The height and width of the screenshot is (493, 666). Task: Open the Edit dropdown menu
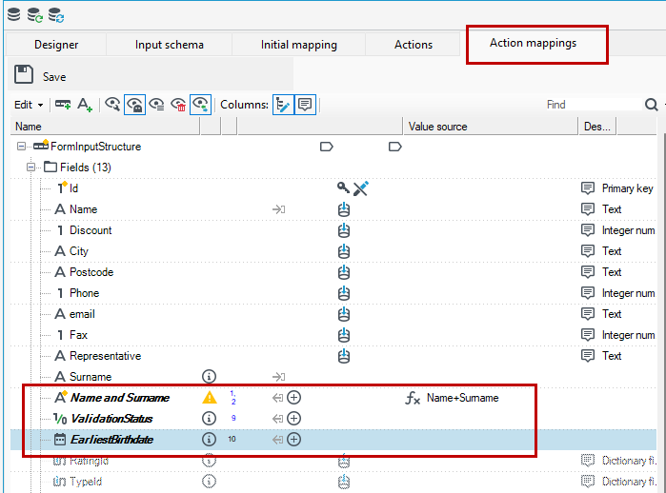tap(29, 105)
